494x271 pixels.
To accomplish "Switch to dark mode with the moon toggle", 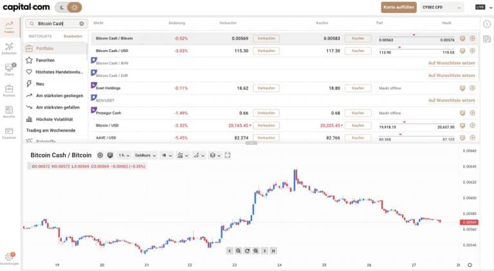I will click(62, 7).
